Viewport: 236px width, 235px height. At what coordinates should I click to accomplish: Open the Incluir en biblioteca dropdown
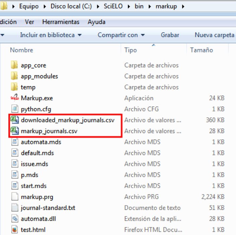click(50, 35)
